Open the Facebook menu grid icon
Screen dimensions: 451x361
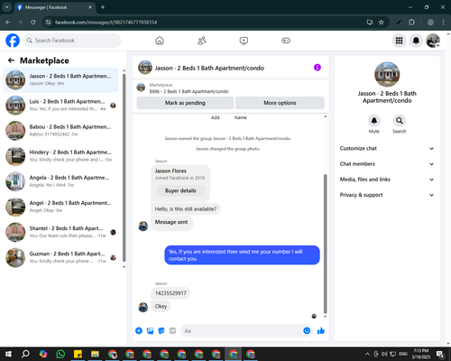pos(399,41)
